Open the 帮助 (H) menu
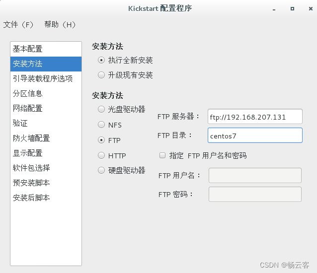 (60, 25)
